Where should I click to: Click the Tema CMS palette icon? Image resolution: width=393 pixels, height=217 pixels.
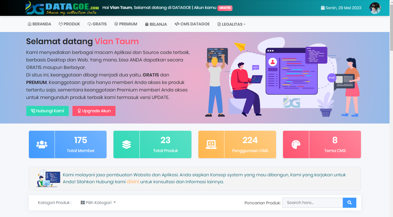click(x=296, y=144)
